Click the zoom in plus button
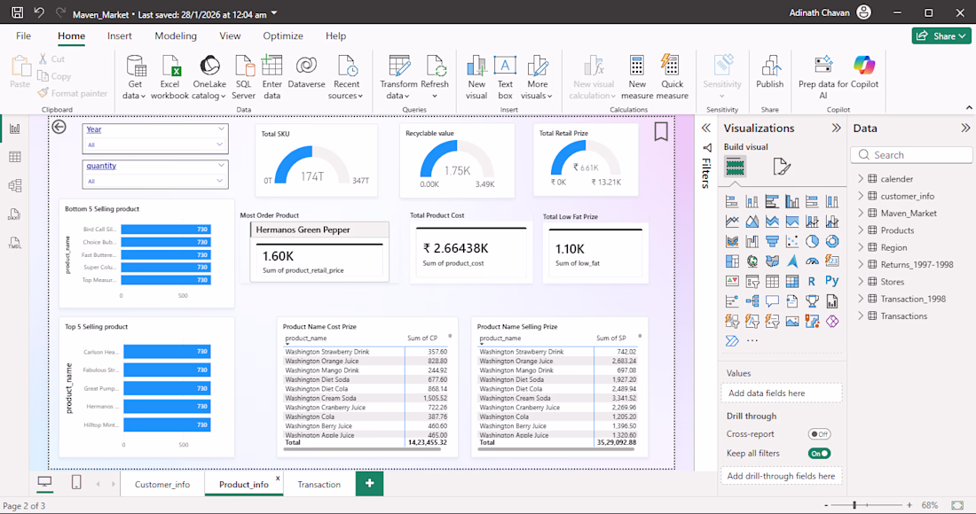Image resolution: width=976 pixels, height=514 pixels. click(909, 505)
